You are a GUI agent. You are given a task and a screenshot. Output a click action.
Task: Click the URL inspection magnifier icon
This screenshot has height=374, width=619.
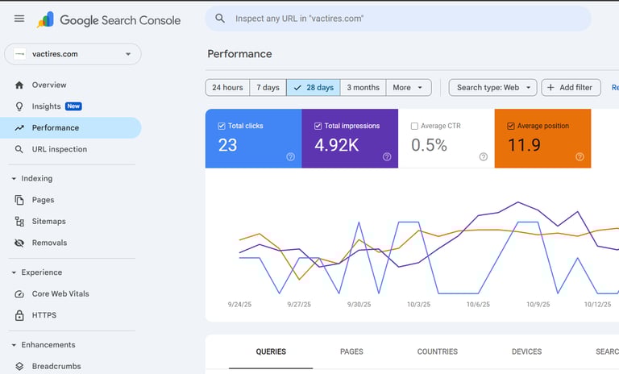[x=19, y=149]
